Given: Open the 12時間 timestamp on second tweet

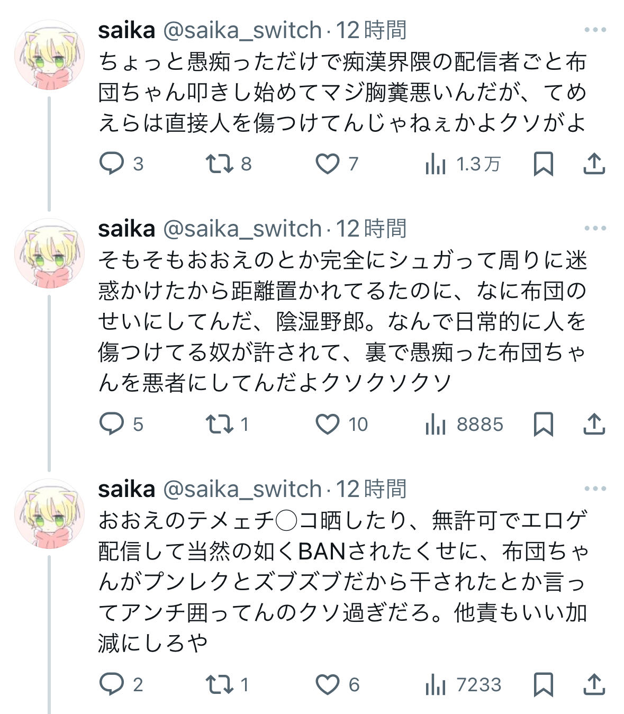Looking at the screenshot, I should click(x=372, y=229).
